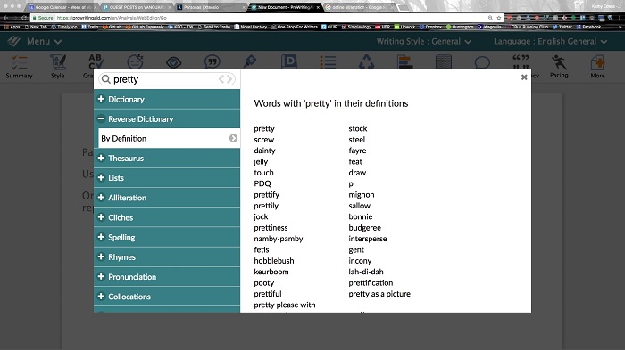625x350 pixels.
Task: Click the By Definition arrow icon
Action: pyautogui.click(x=233, y=138)
